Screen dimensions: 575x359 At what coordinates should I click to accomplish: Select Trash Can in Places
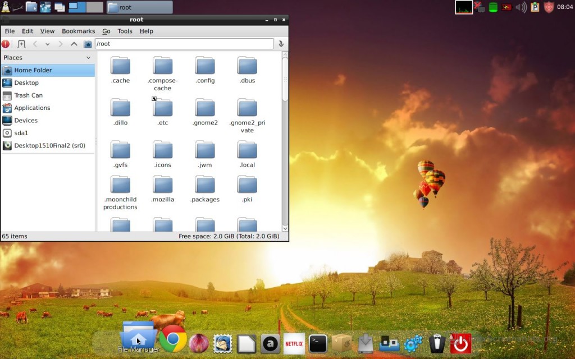coord(28,95)
